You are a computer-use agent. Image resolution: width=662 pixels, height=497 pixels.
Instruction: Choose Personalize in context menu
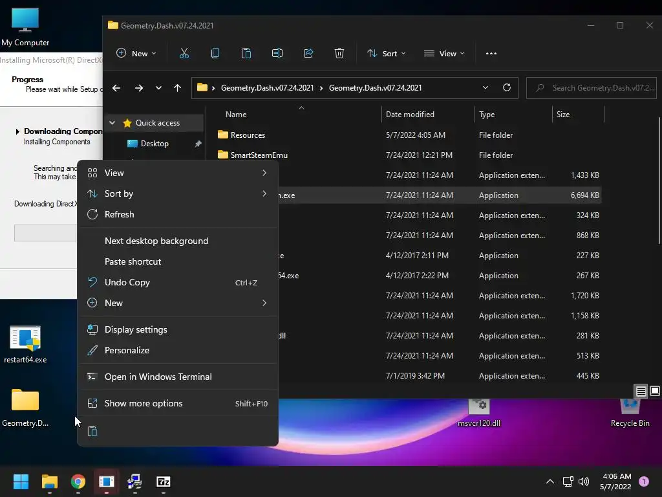click(x=177, y=350)
